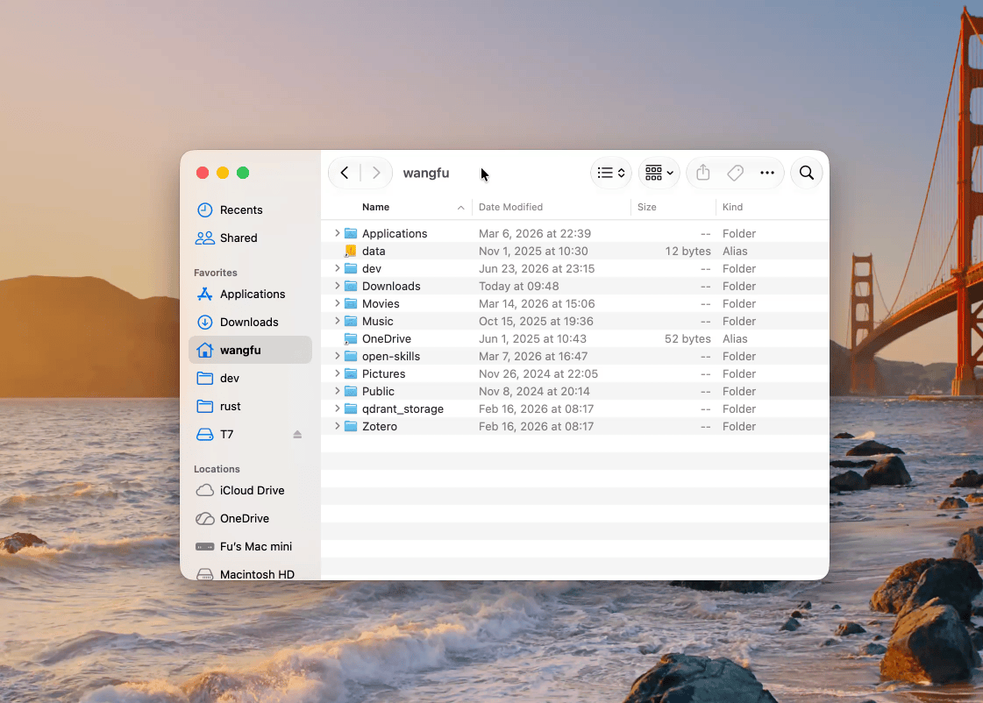Click date 'Nov 8, 2024 at 20:14'

[533, 392]
